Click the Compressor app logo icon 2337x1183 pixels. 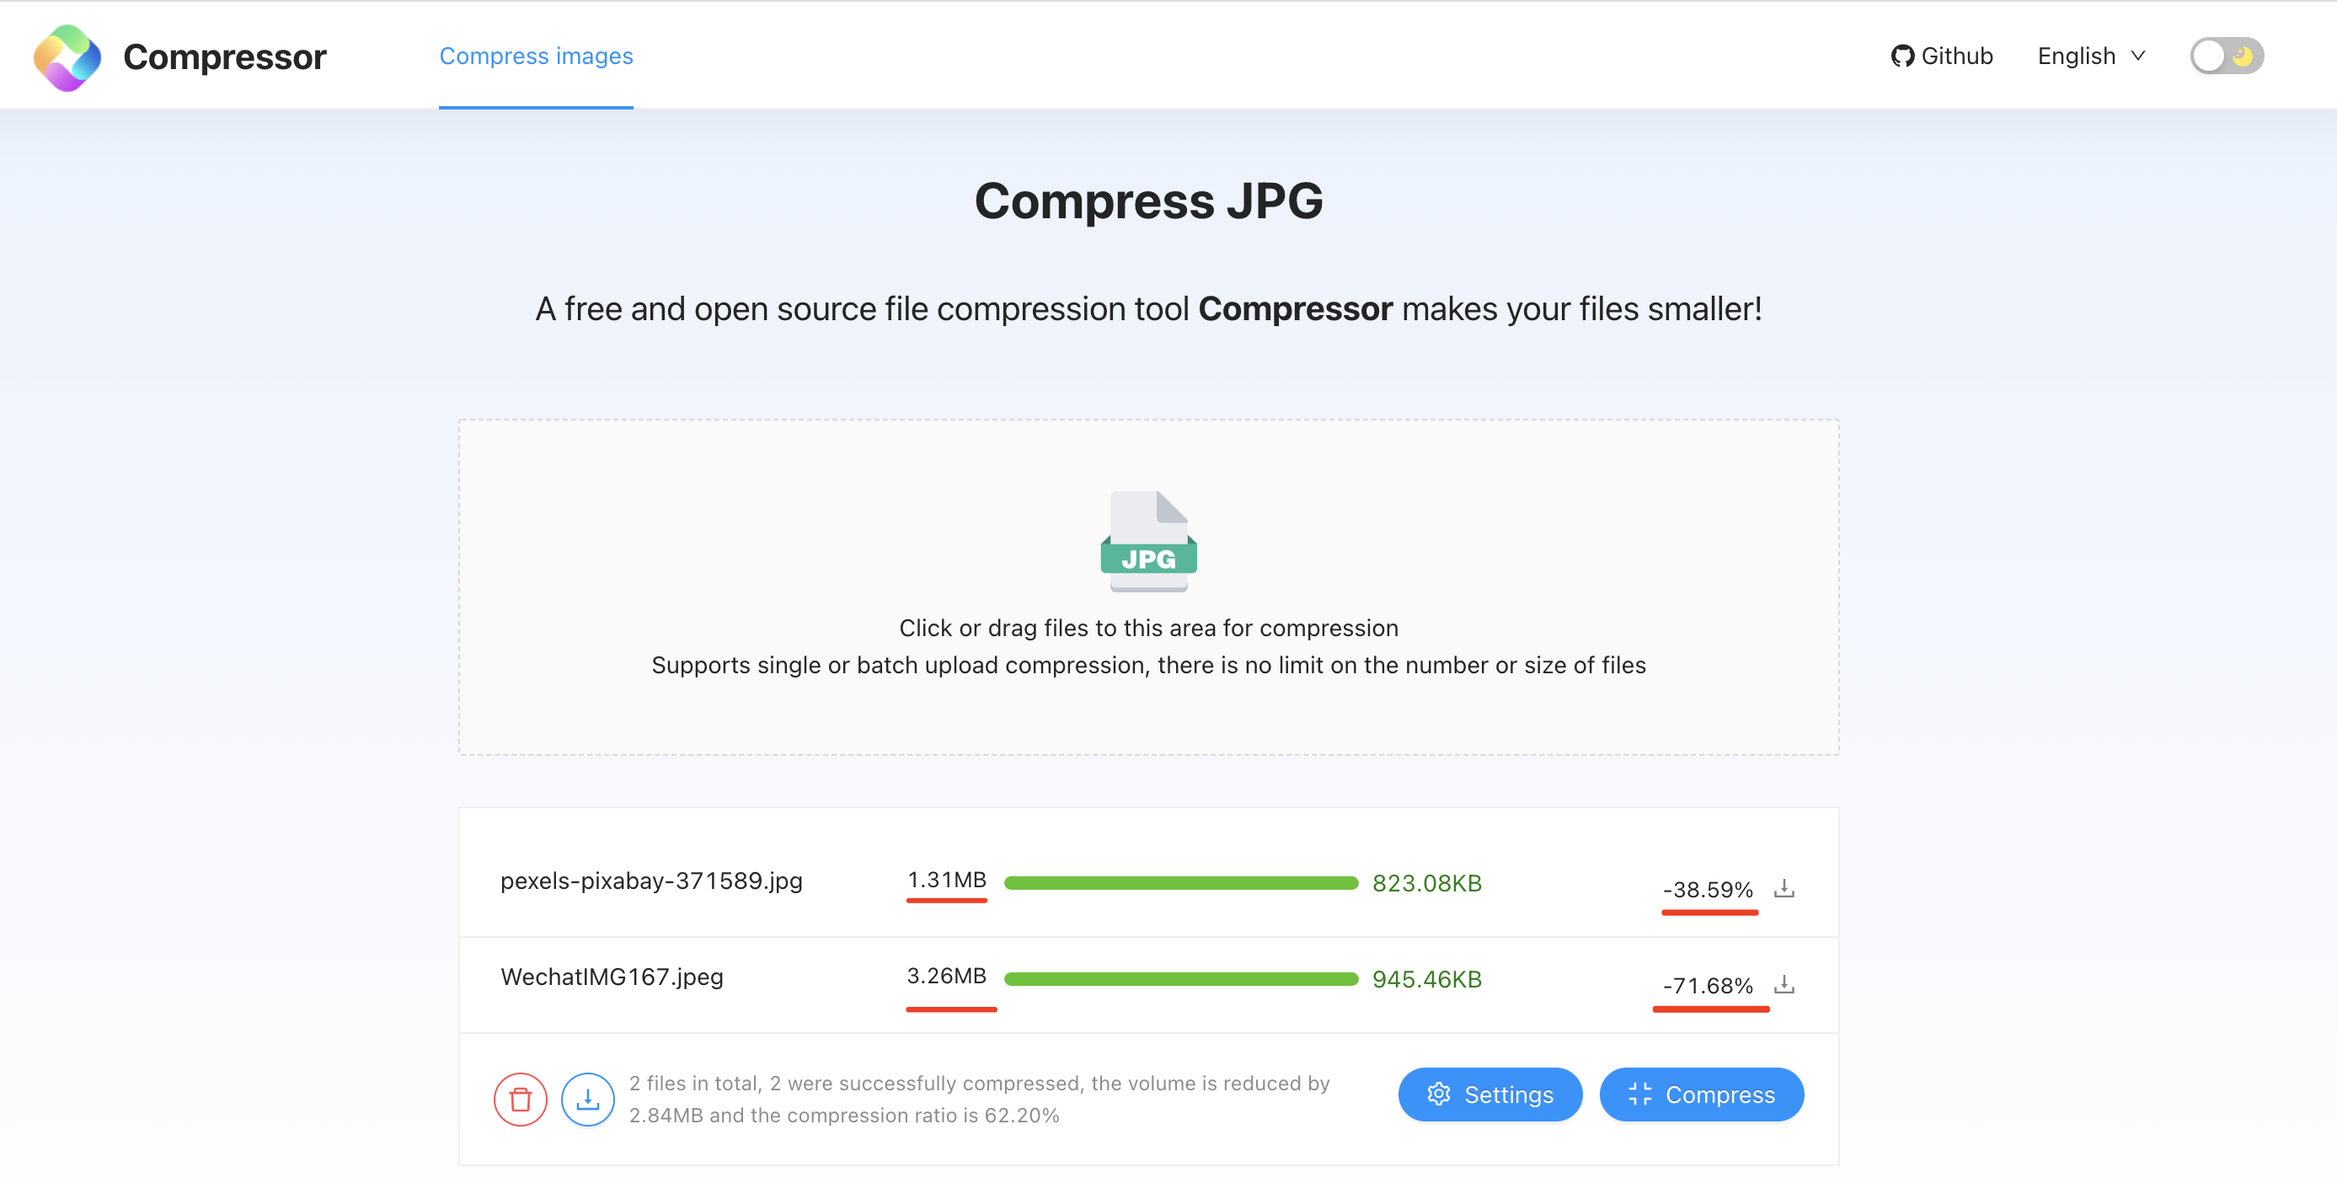point(67,57)
